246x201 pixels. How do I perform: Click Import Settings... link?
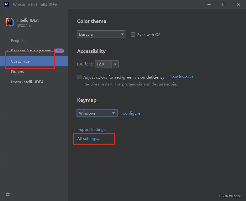click(x=93, y=130)
